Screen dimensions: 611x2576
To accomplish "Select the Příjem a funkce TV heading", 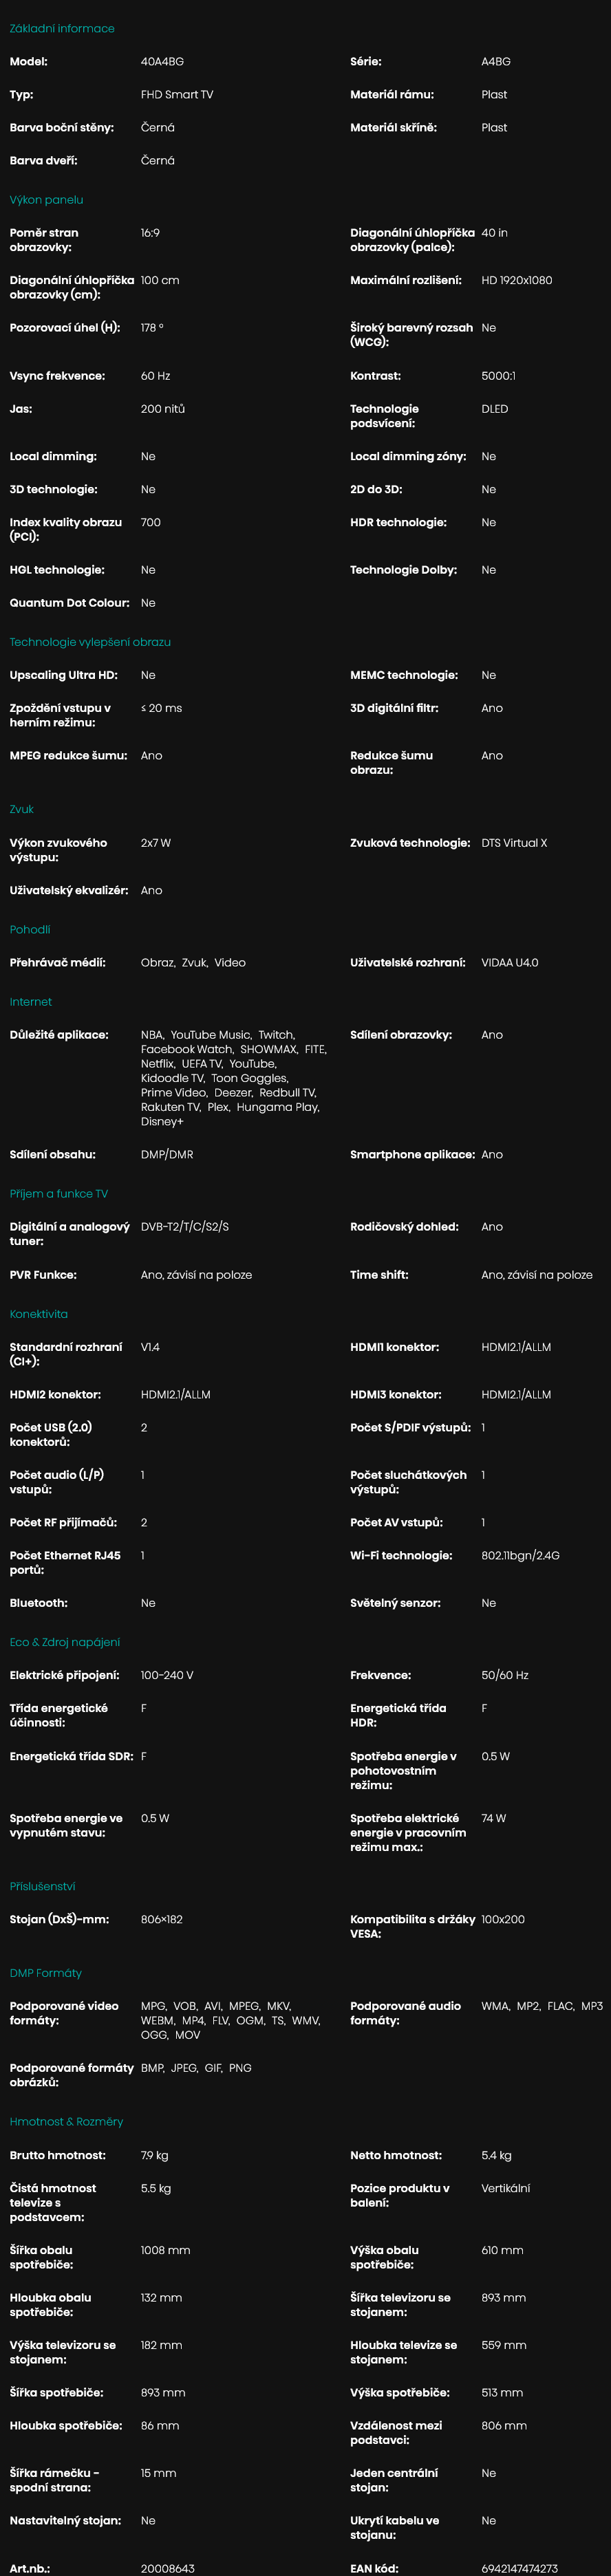I will pyautogui.click(x=59, y=1193).
